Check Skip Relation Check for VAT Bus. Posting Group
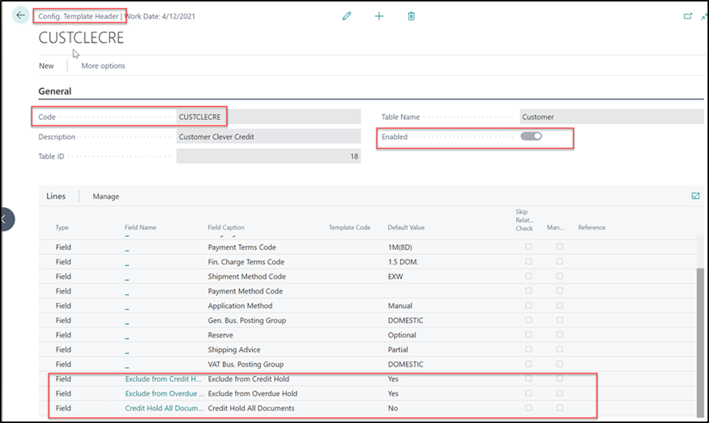 click(x=528, y=364)
